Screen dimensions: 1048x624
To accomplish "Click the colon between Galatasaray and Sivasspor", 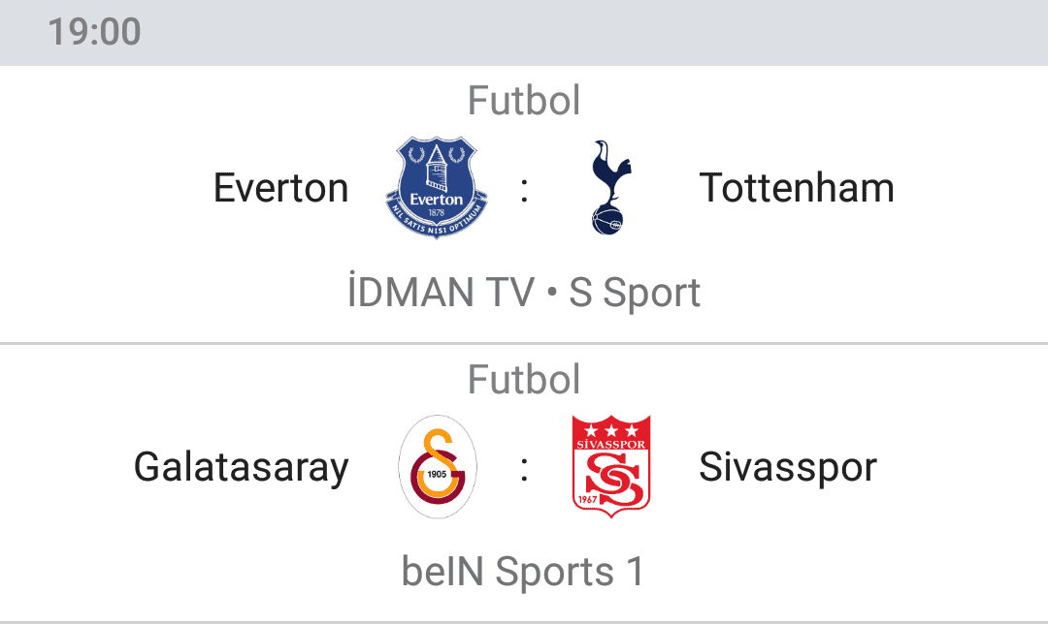I will [x=525, y=469].
